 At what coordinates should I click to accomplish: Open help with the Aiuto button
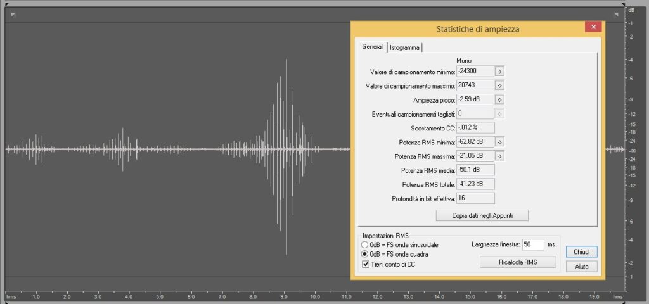coord(582,267)
